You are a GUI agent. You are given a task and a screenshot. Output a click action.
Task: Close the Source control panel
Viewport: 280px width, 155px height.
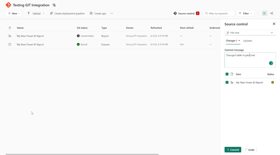[274, 24]
